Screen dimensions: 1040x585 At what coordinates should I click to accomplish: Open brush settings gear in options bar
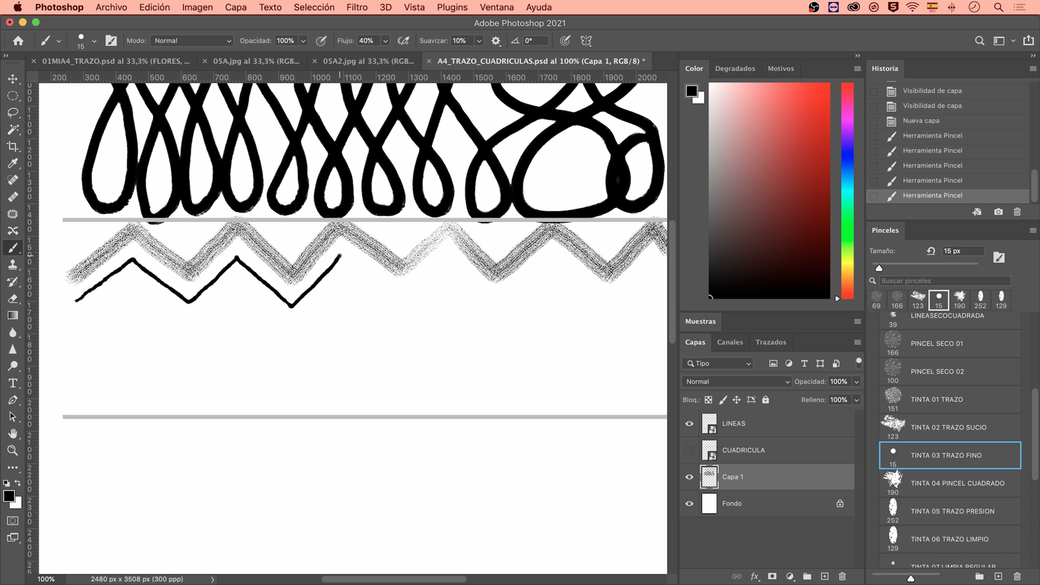pyautogui.click(x=496, y=41)
